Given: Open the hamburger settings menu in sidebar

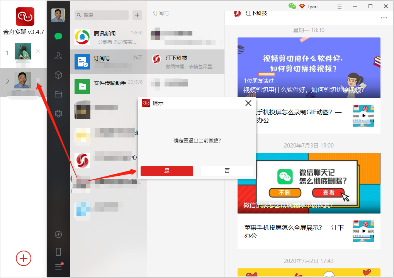Looking at the screenshot, I should tap(59, 267).
